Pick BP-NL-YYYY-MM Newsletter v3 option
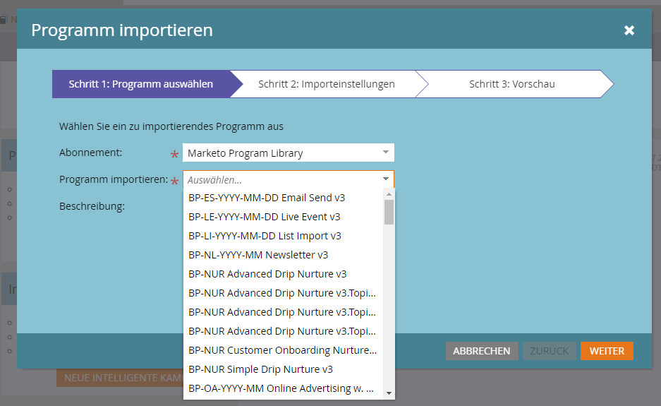661x406 pixels. tap(258, 255)
